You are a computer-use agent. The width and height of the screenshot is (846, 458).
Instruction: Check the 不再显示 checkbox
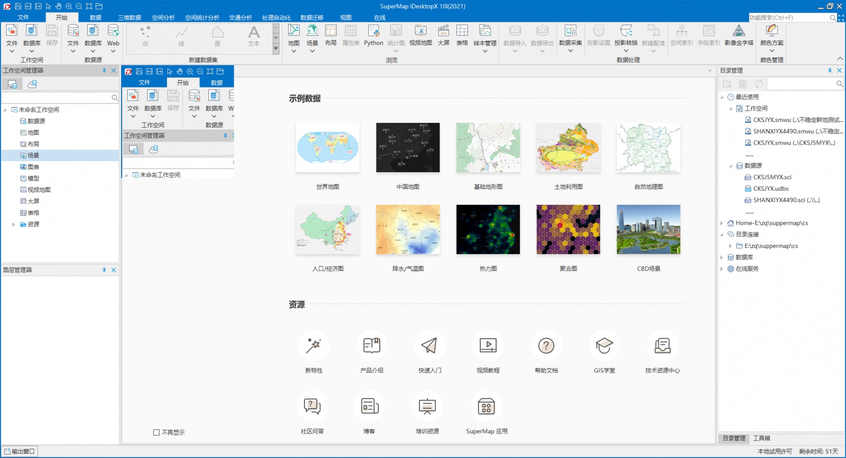(156, 432)
